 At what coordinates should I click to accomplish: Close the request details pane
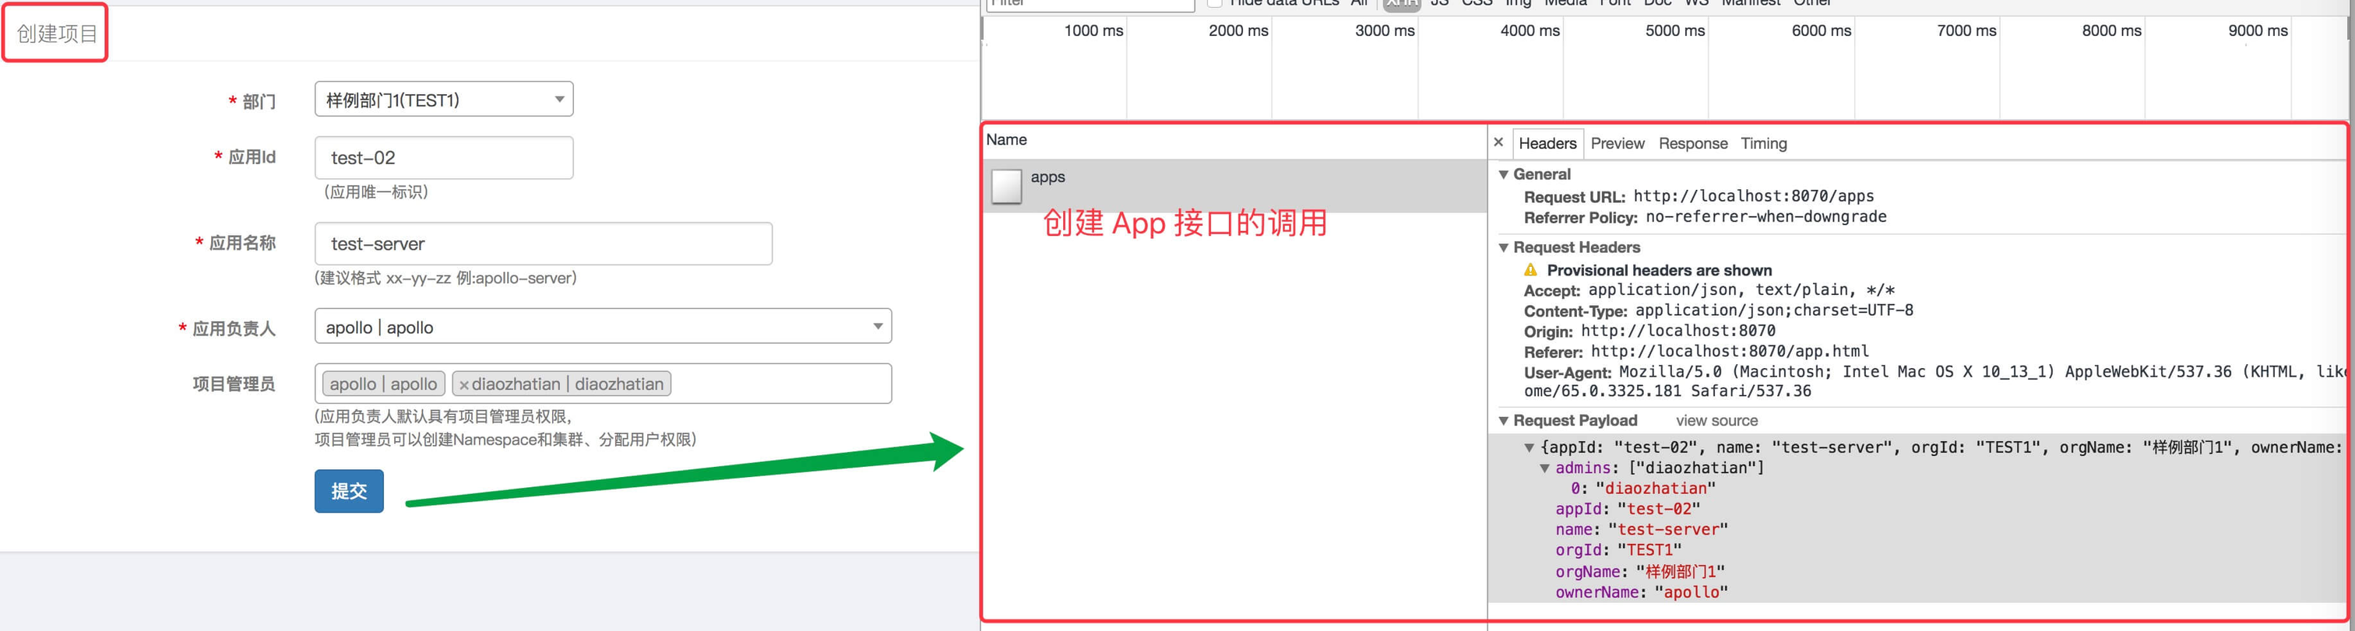(x=1498, y=142)
